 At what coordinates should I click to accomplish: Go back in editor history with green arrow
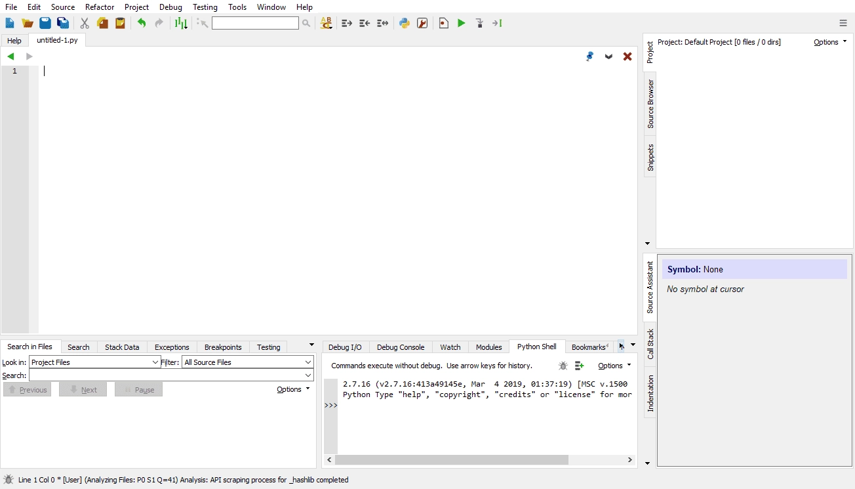[10, 56]
